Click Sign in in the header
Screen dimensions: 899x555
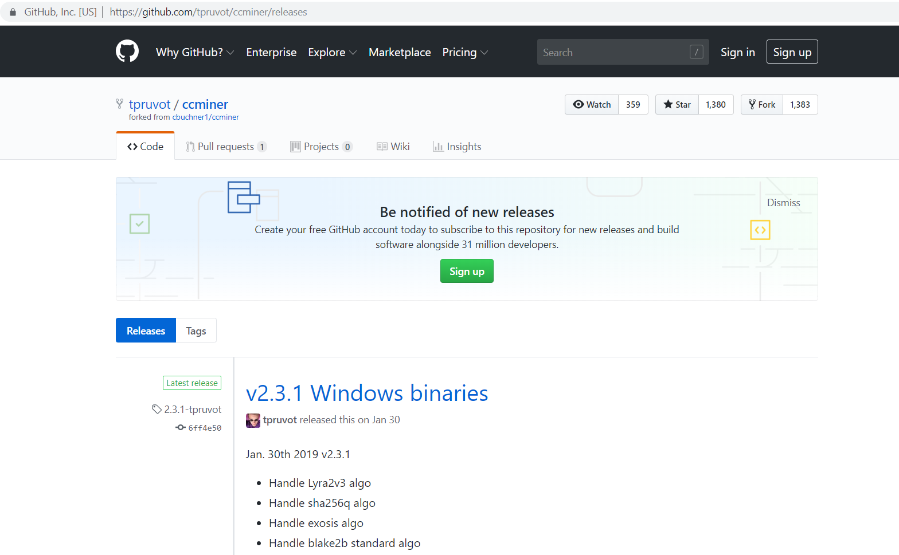coord(738,52)
